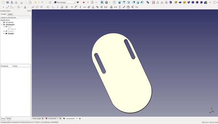Toggle fullscreen view icon at toolbar end
Image resolution: width=218 pixels, height=124 pixels.
(215, 2)
